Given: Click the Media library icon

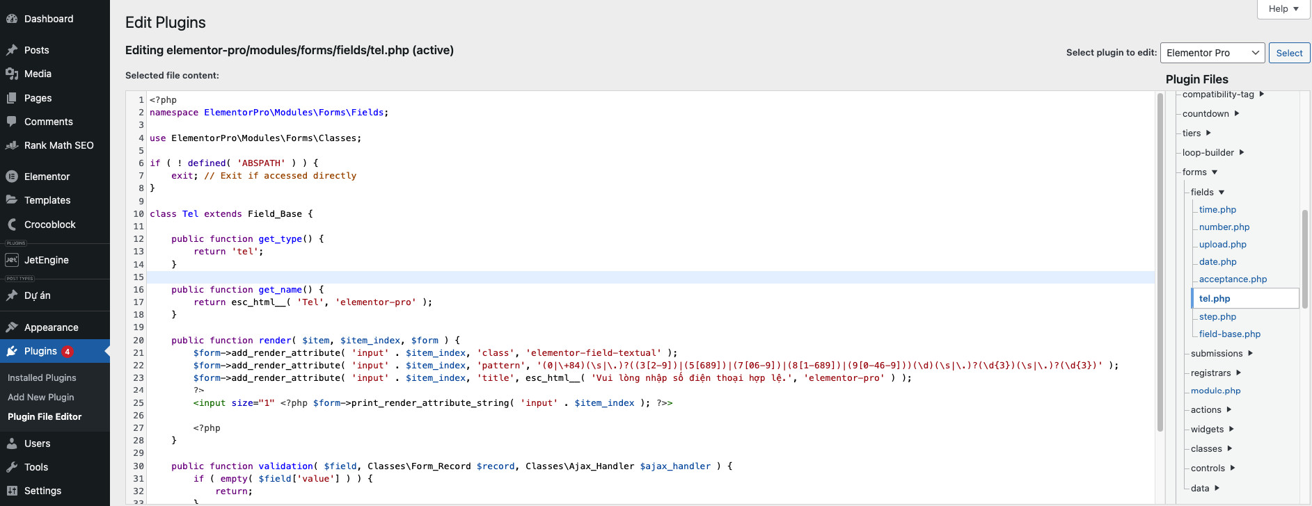Looking at the screenshot, I should point(12,74).
